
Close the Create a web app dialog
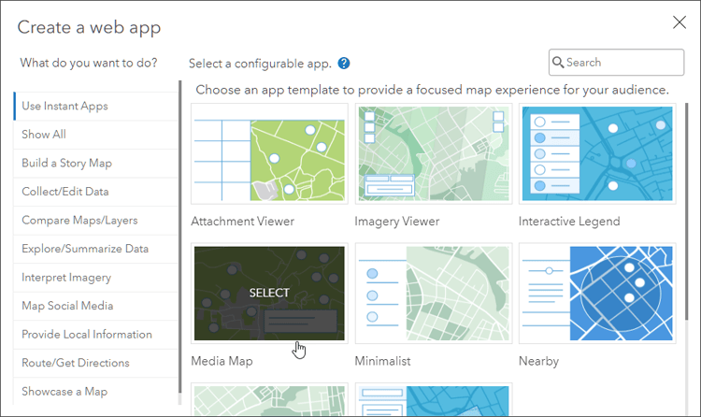click(x=680, y=22)
